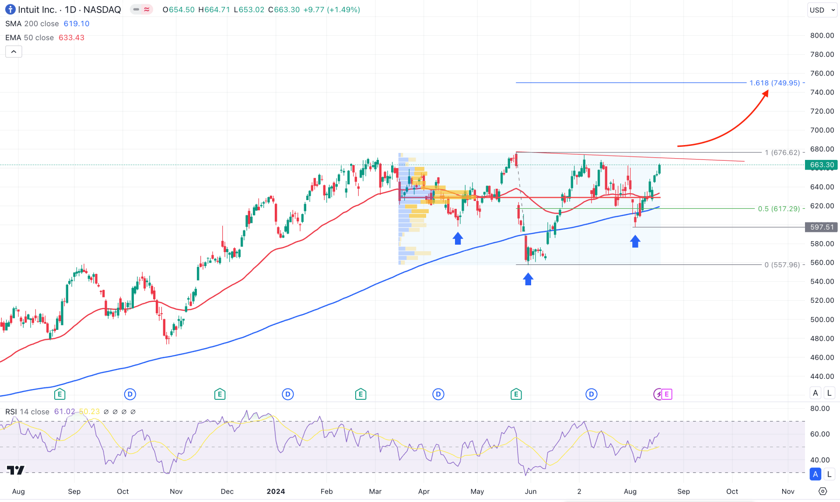Screen dimensions: 840x502
Task: Open the USD currency dropdown
Action: [x=822, y=10]
